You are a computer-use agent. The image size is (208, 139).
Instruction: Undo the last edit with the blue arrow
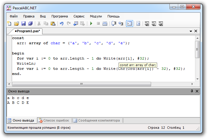click(62, 23)
